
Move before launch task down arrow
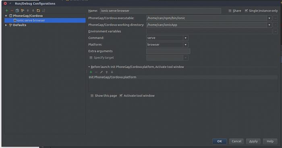[x=112, y=72]
